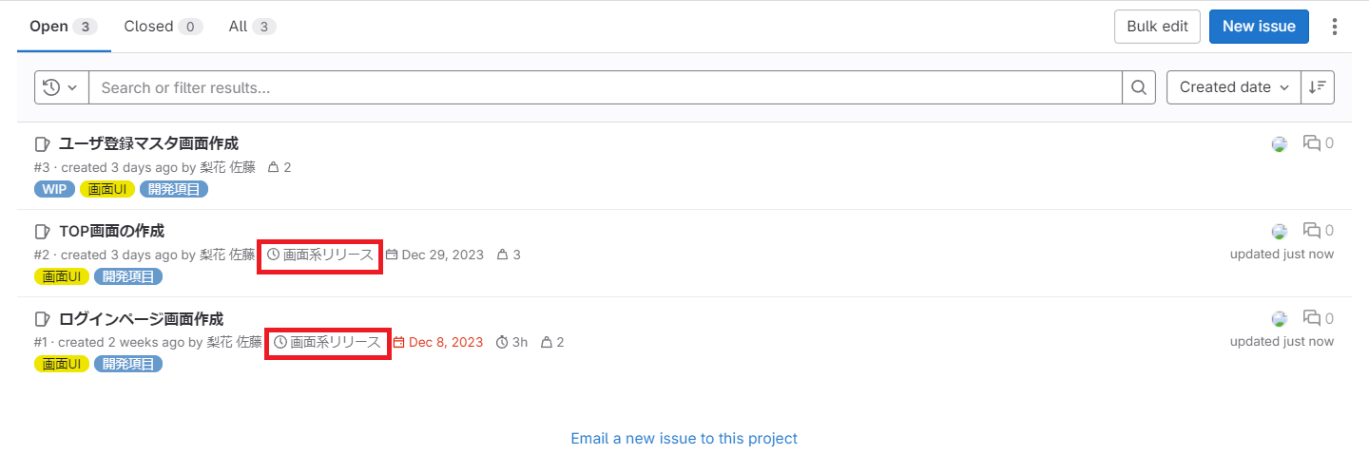This screenshot has height=454, width=1369.
Task: Click the New issue button
Action: click(x=1259, y=27)
